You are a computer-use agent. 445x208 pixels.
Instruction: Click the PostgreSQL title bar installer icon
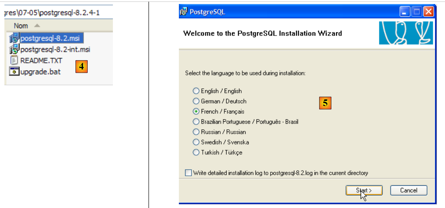click(184, 12)
